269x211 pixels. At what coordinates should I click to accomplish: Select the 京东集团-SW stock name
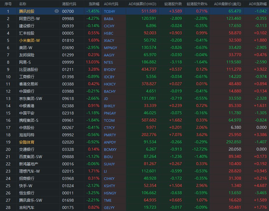pos(31,98)
